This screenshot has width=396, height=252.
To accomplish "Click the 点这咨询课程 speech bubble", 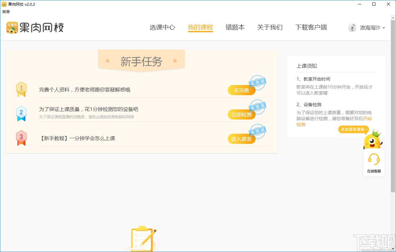I will click(x=354, y=129).
